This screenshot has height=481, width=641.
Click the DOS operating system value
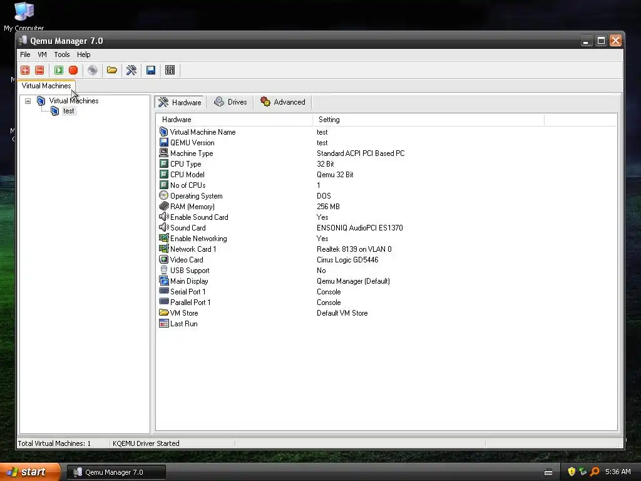coord(324,196)
